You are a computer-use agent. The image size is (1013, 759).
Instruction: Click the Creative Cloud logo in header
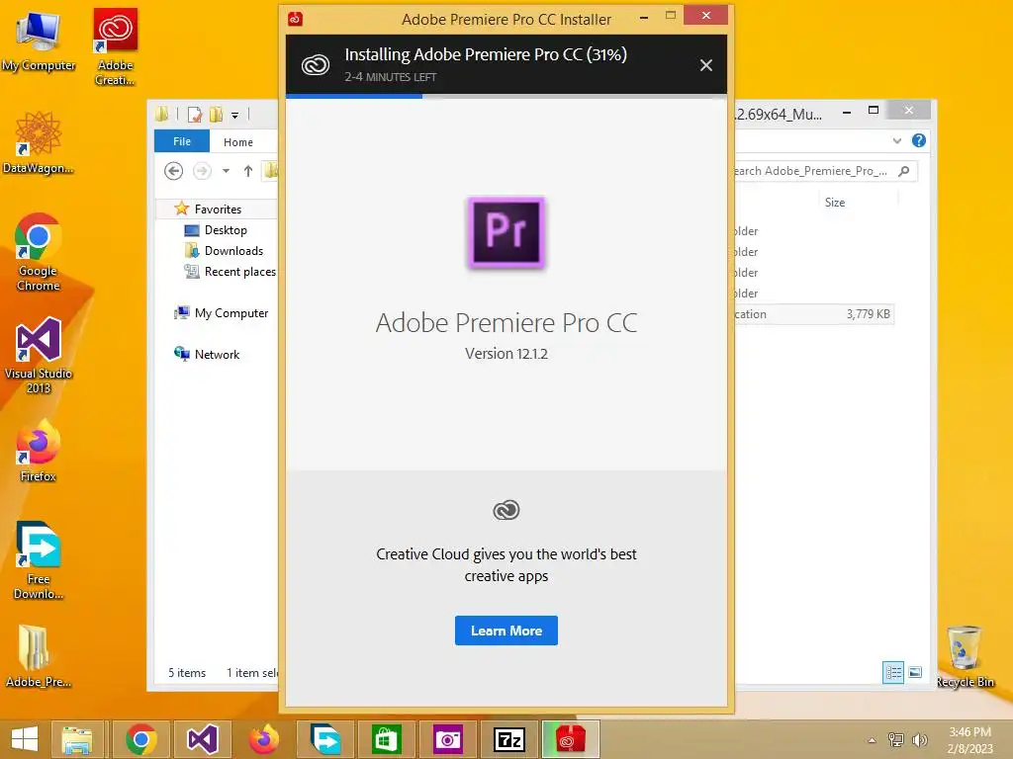(316, 65)
